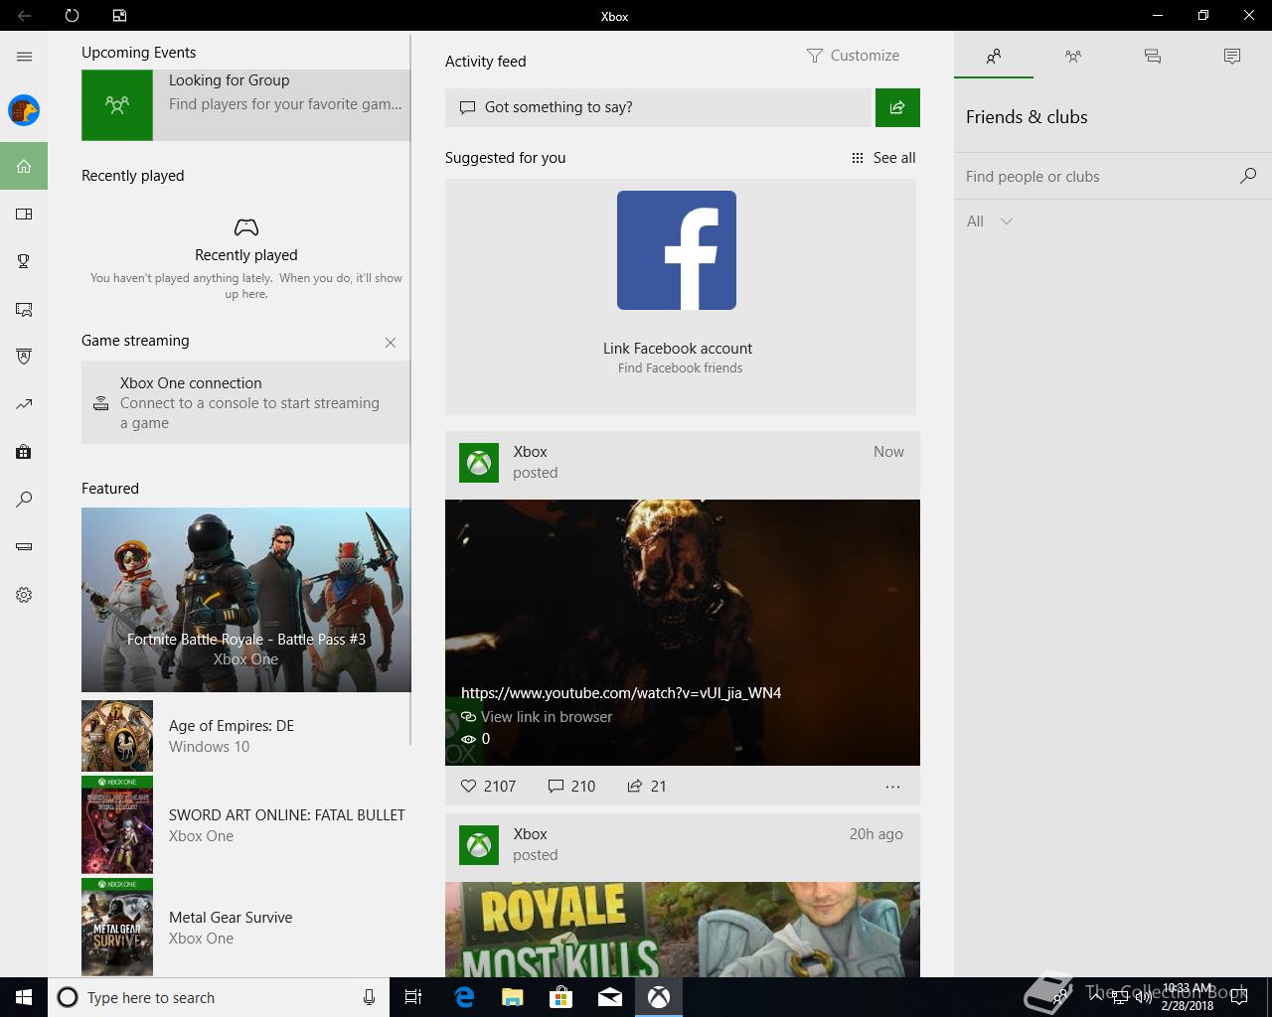1272x1017 pixels.
Task: Click Xbox One connection card
Action: (245, 402)
